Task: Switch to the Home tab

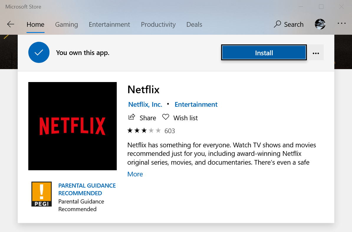Action: 35,24
